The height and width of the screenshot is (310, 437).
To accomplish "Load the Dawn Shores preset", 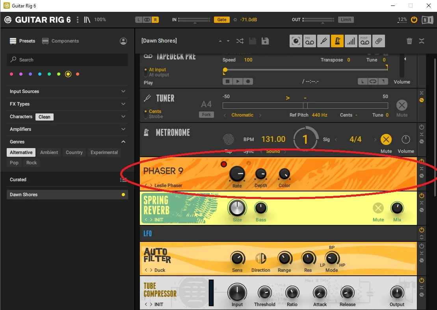I will point(67,195).
